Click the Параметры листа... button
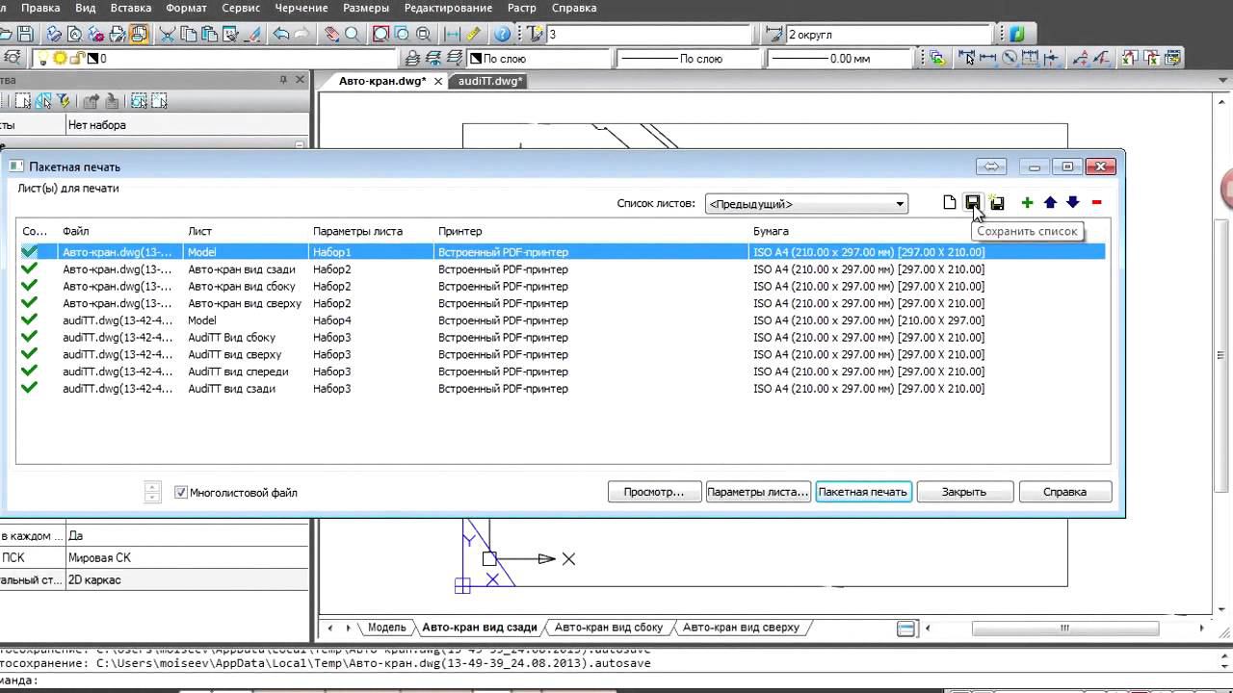The height and width of the screenshot is (693, 1233). [x=758, y=492]
